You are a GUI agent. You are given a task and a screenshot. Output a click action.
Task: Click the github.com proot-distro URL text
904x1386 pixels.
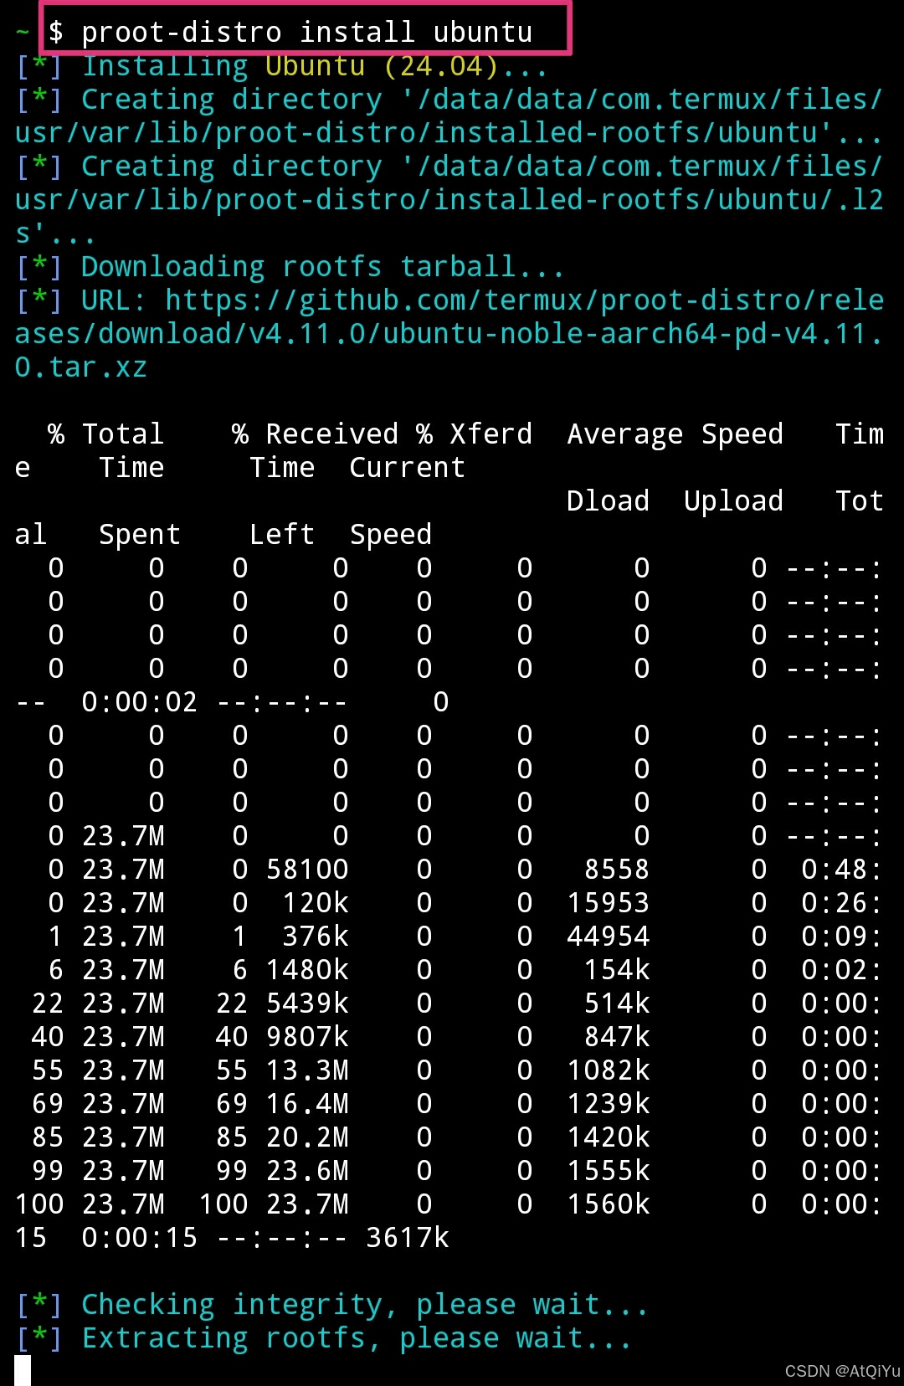pos(449,333)
